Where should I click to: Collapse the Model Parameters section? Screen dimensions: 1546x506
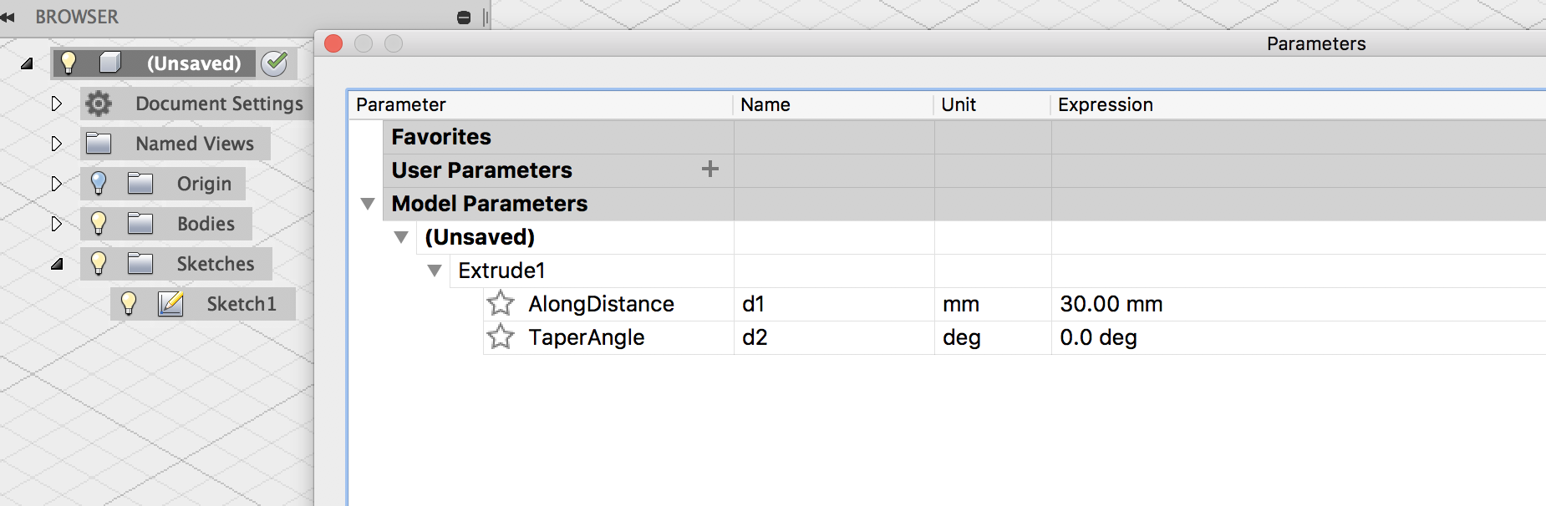click(x=368, y=204)
